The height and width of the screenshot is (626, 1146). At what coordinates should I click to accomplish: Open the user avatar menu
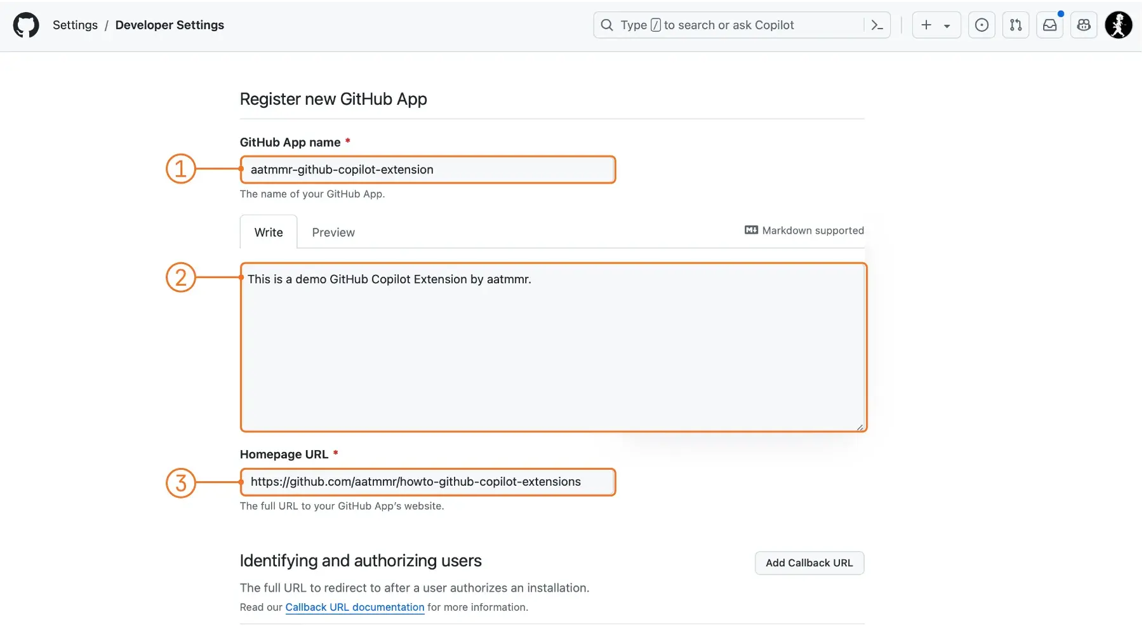[x=1119, y=25]
